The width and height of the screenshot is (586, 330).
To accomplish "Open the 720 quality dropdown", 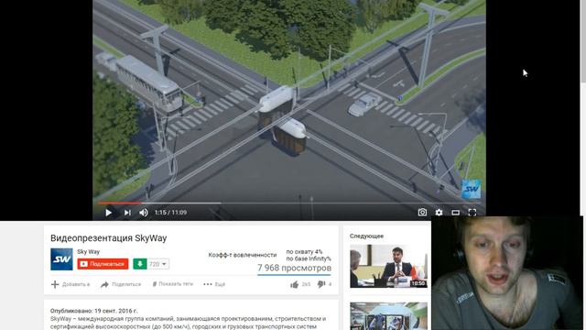I will click(x=157, y=264).
